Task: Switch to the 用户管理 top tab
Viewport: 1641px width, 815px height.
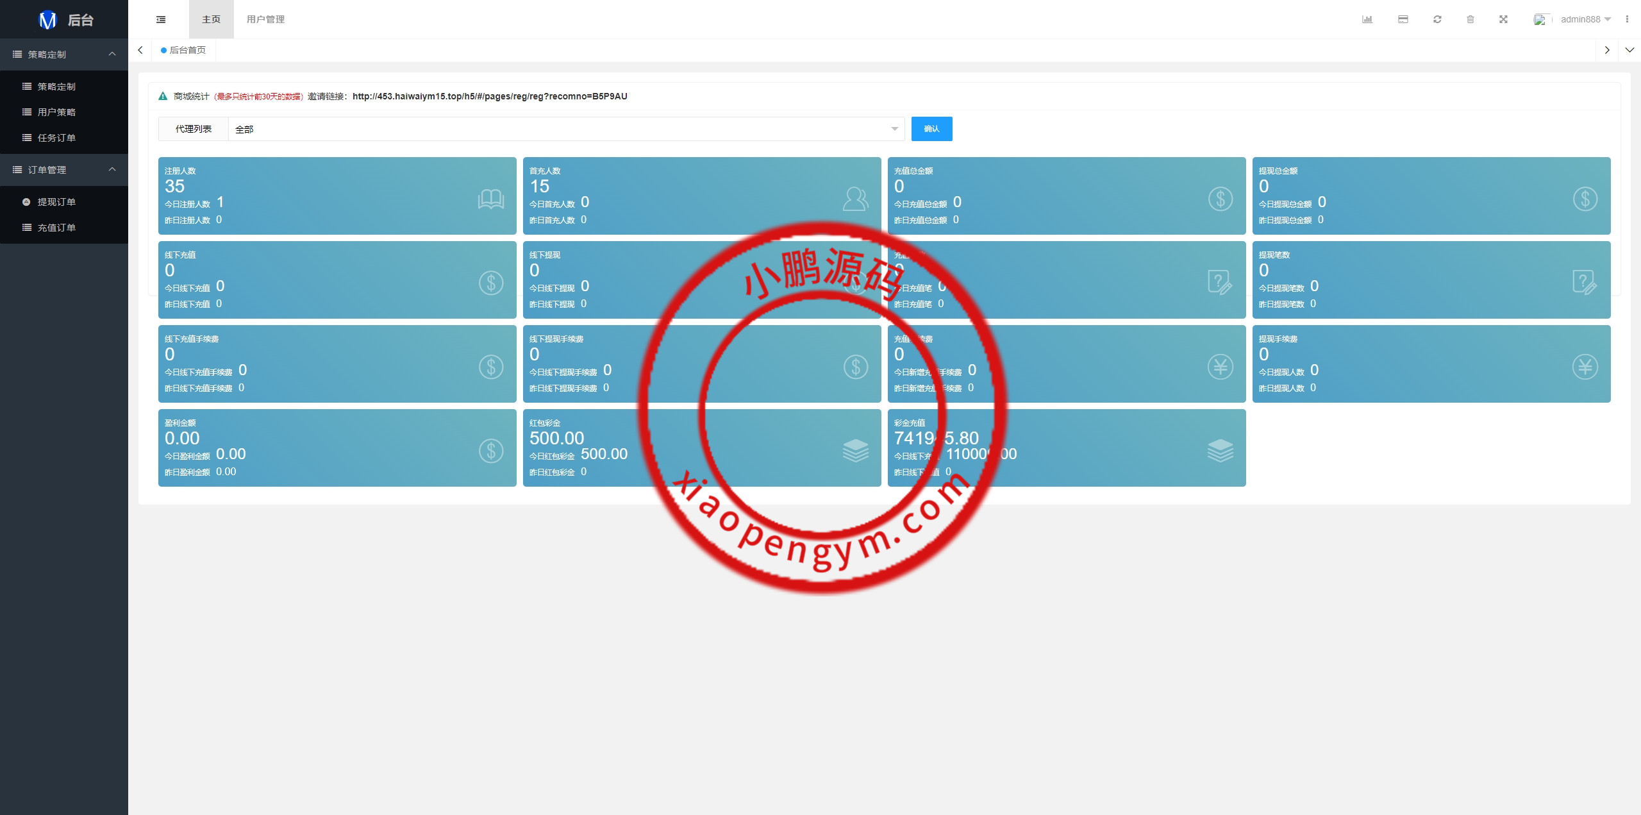Action: click(x=265, y=19)
